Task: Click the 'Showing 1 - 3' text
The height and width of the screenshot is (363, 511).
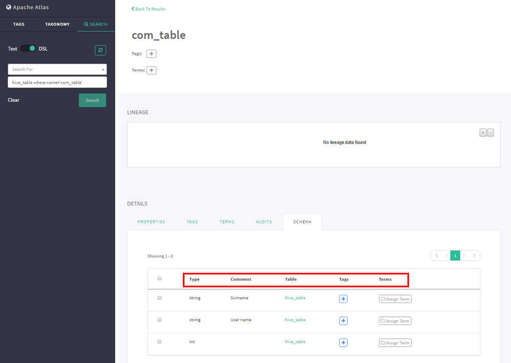Action: [160, 256]
